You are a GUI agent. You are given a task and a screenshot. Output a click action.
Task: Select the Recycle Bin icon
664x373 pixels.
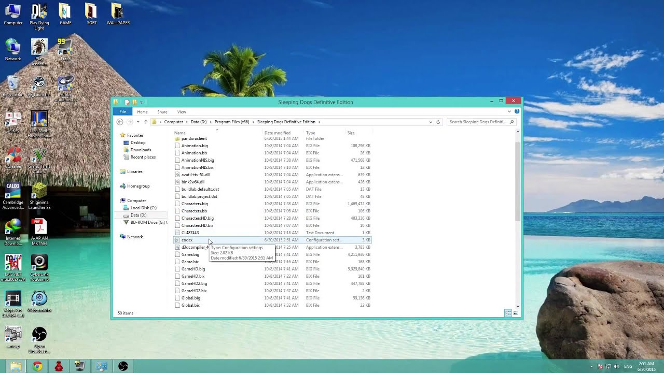tap(13, 87)
